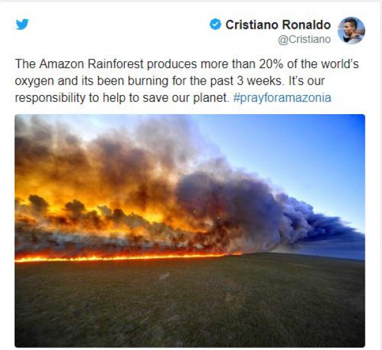Click the phrase 3 weeks in tweet
Viewport: 382px width, 350px height.
click(260, 81)
